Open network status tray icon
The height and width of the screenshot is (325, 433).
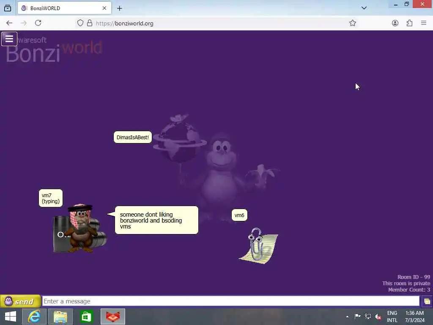tap(368, 317)
